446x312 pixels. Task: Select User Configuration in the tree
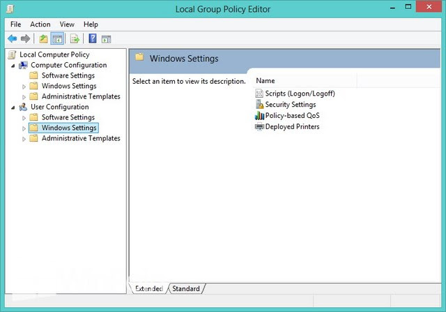point(60,107)
